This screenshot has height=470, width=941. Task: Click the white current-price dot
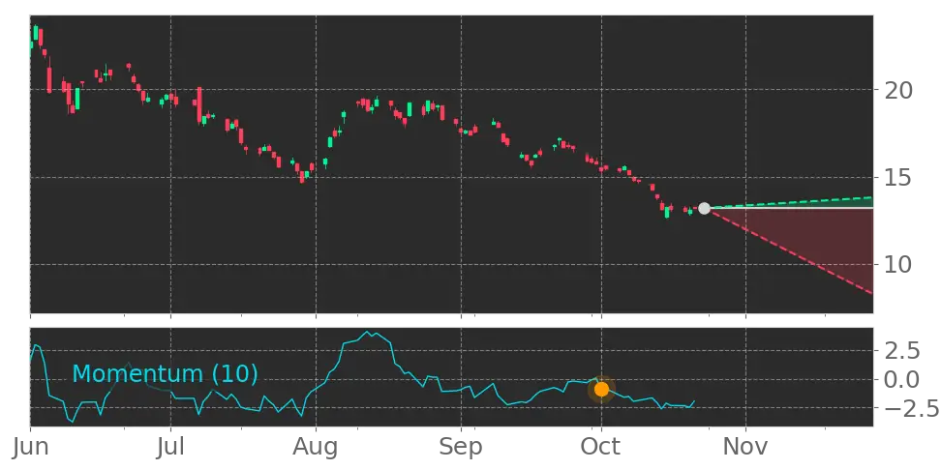pos(704,209)
